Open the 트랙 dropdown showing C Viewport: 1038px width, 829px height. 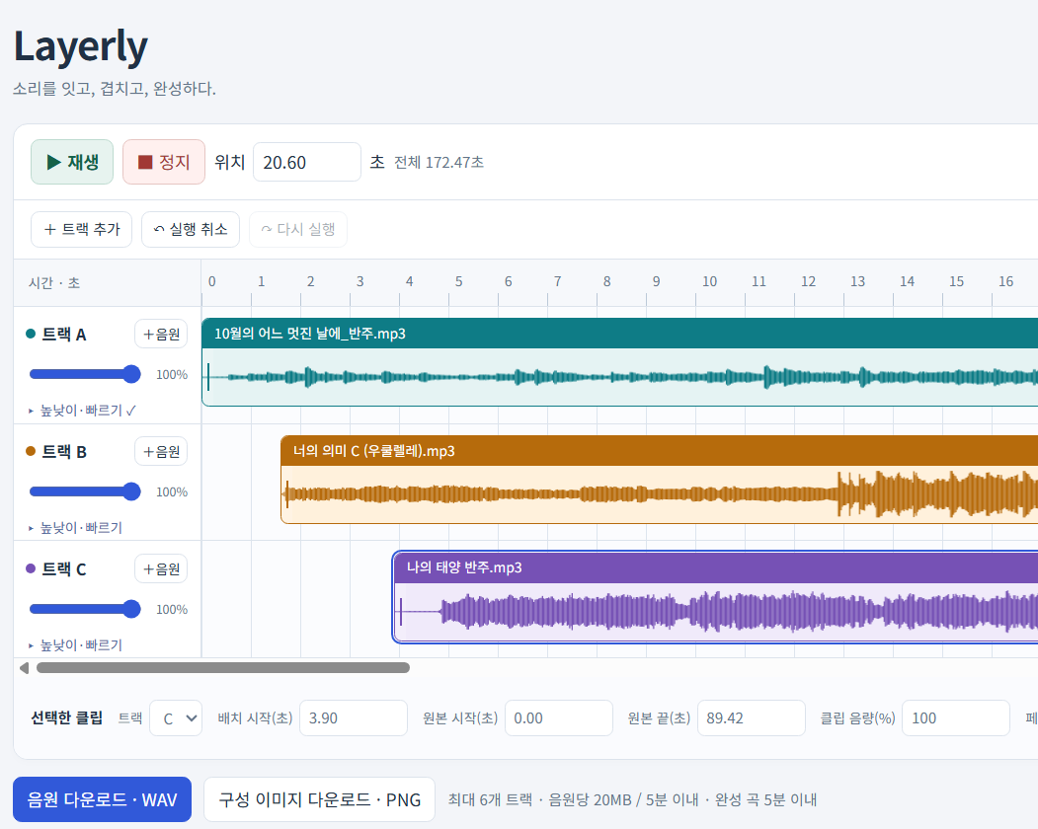tap(176, 718)
